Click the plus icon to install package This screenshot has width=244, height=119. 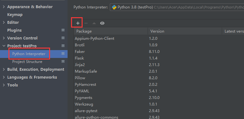[x=78, y=23]
